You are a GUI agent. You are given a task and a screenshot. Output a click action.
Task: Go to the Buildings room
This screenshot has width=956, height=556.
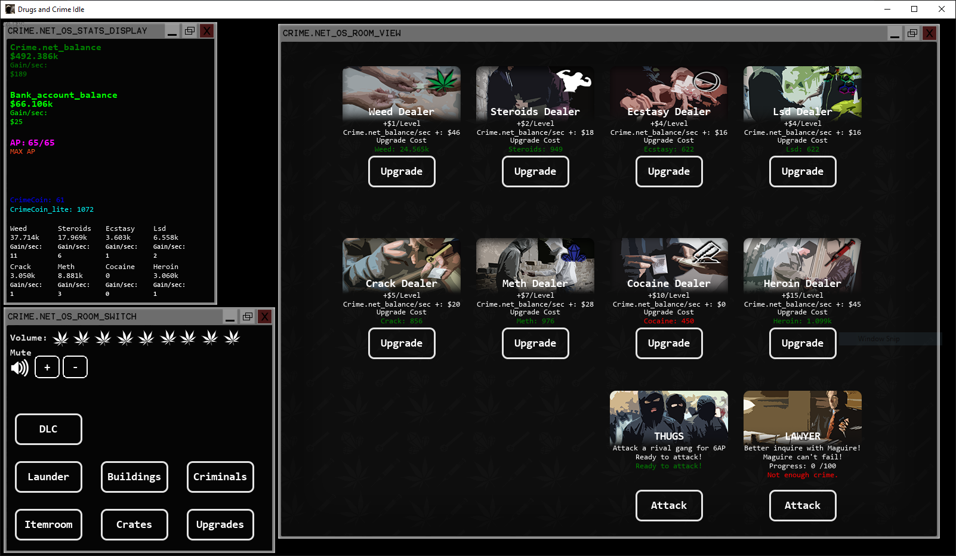point(134,477)
